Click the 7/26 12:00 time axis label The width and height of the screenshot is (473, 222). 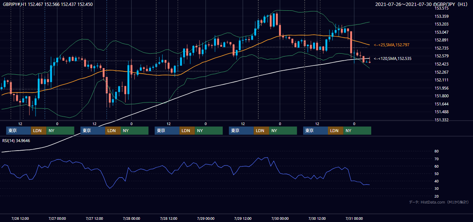(20, 218)
